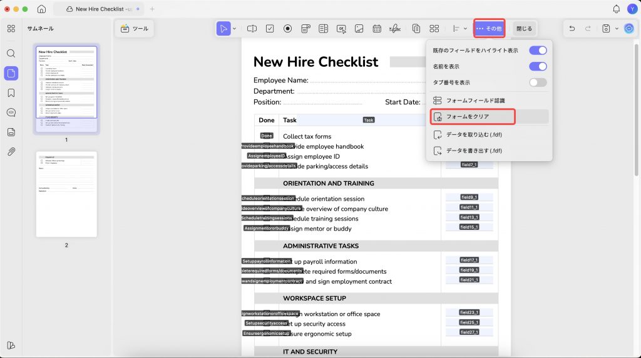641x358 pixels.
Task: Click the ORIENTATION AND TRAINING heading
Action: point(328,183)
